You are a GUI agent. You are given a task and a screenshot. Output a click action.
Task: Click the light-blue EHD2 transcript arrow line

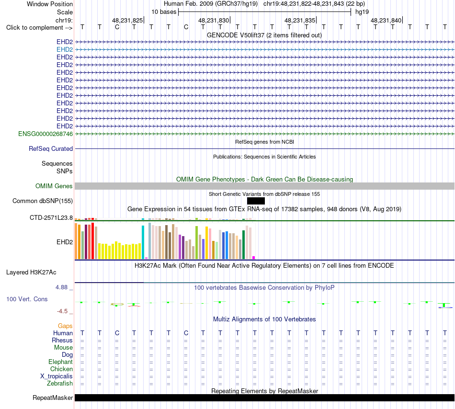(x=264, y=50)
